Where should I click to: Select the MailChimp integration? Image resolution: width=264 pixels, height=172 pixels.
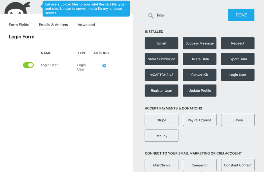pos(161,165)
